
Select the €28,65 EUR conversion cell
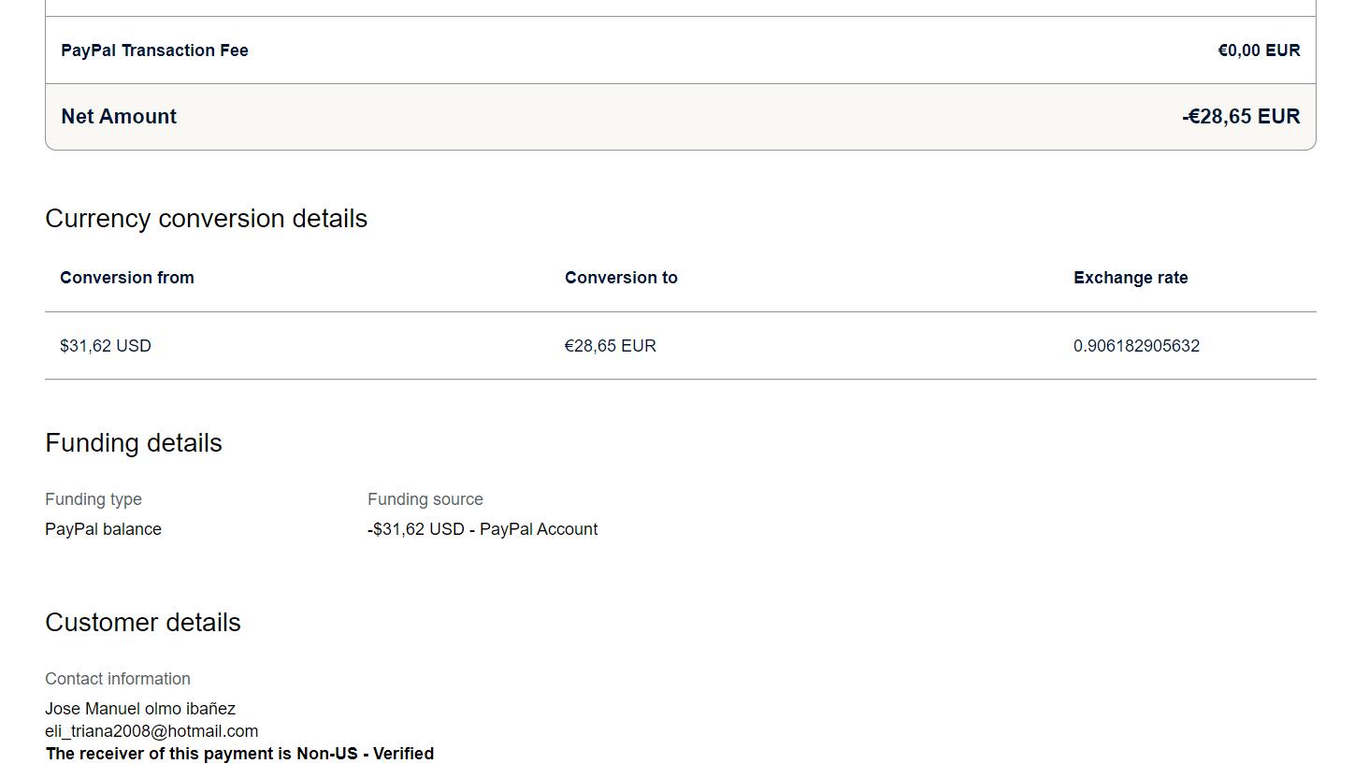(x=611, y=346)
